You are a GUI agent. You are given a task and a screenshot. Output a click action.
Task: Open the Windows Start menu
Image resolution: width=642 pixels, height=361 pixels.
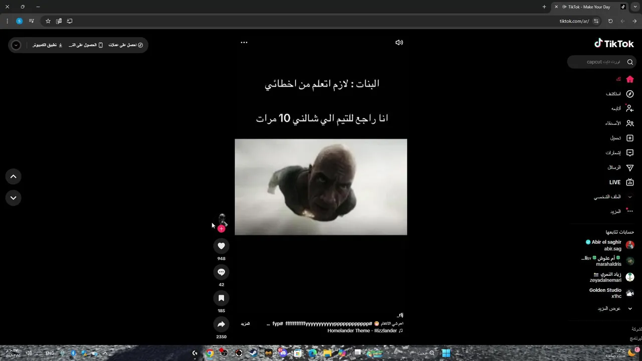[x=446, y=353]
